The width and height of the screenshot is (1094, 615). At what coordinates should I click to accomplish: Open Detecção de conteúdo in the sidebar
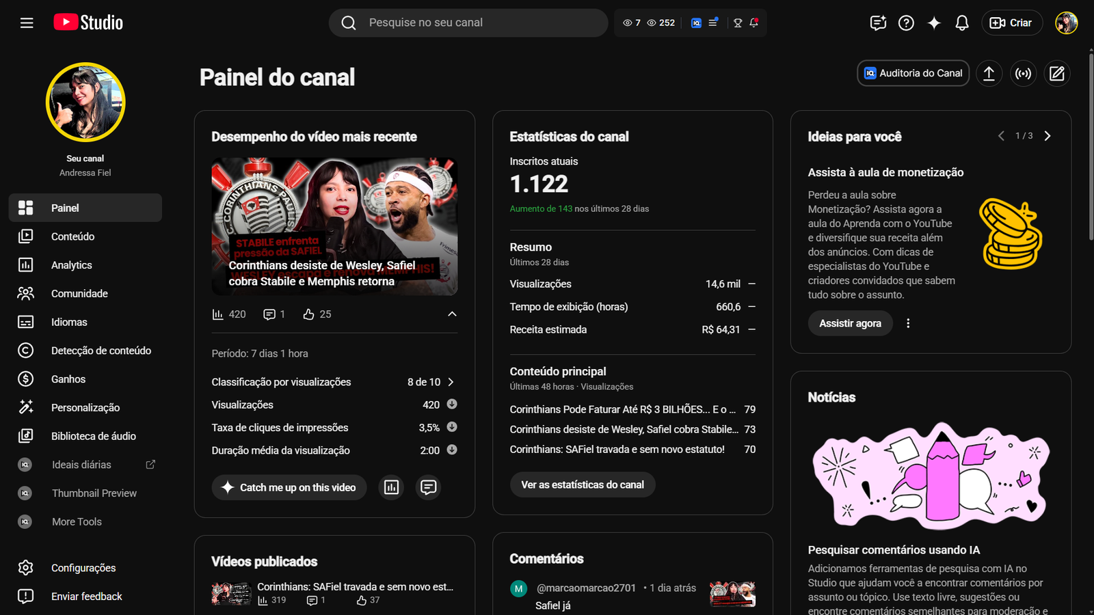(85, 351)
